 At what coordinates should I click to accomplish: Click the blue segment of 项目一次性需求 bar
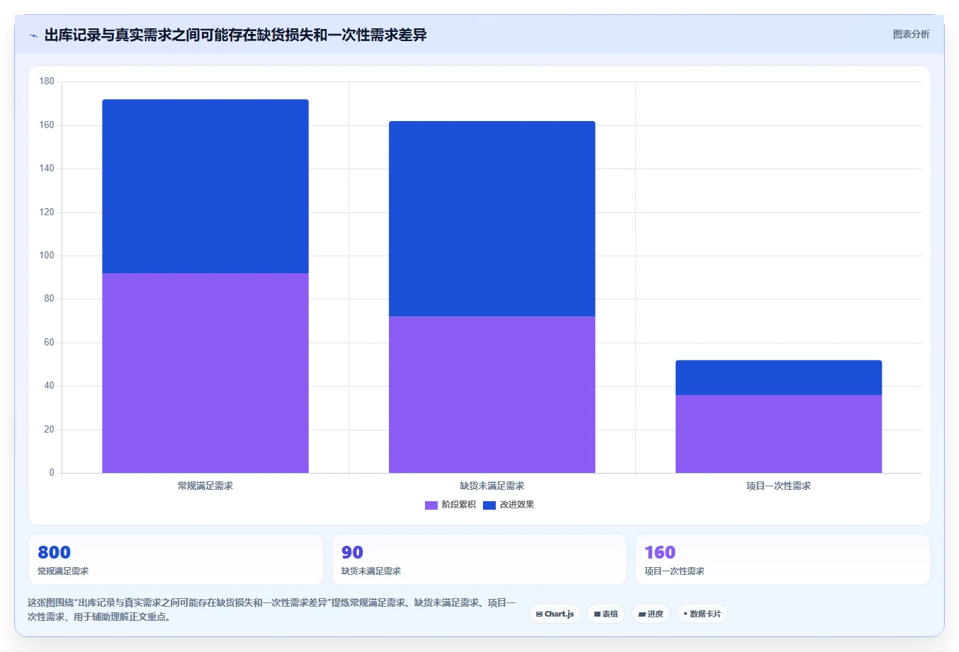(778, 377)
